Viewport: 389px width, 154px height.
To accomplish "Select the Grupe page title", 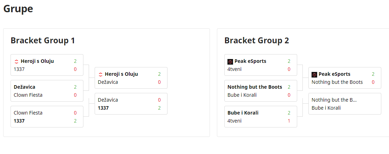I will pos(18,9).
